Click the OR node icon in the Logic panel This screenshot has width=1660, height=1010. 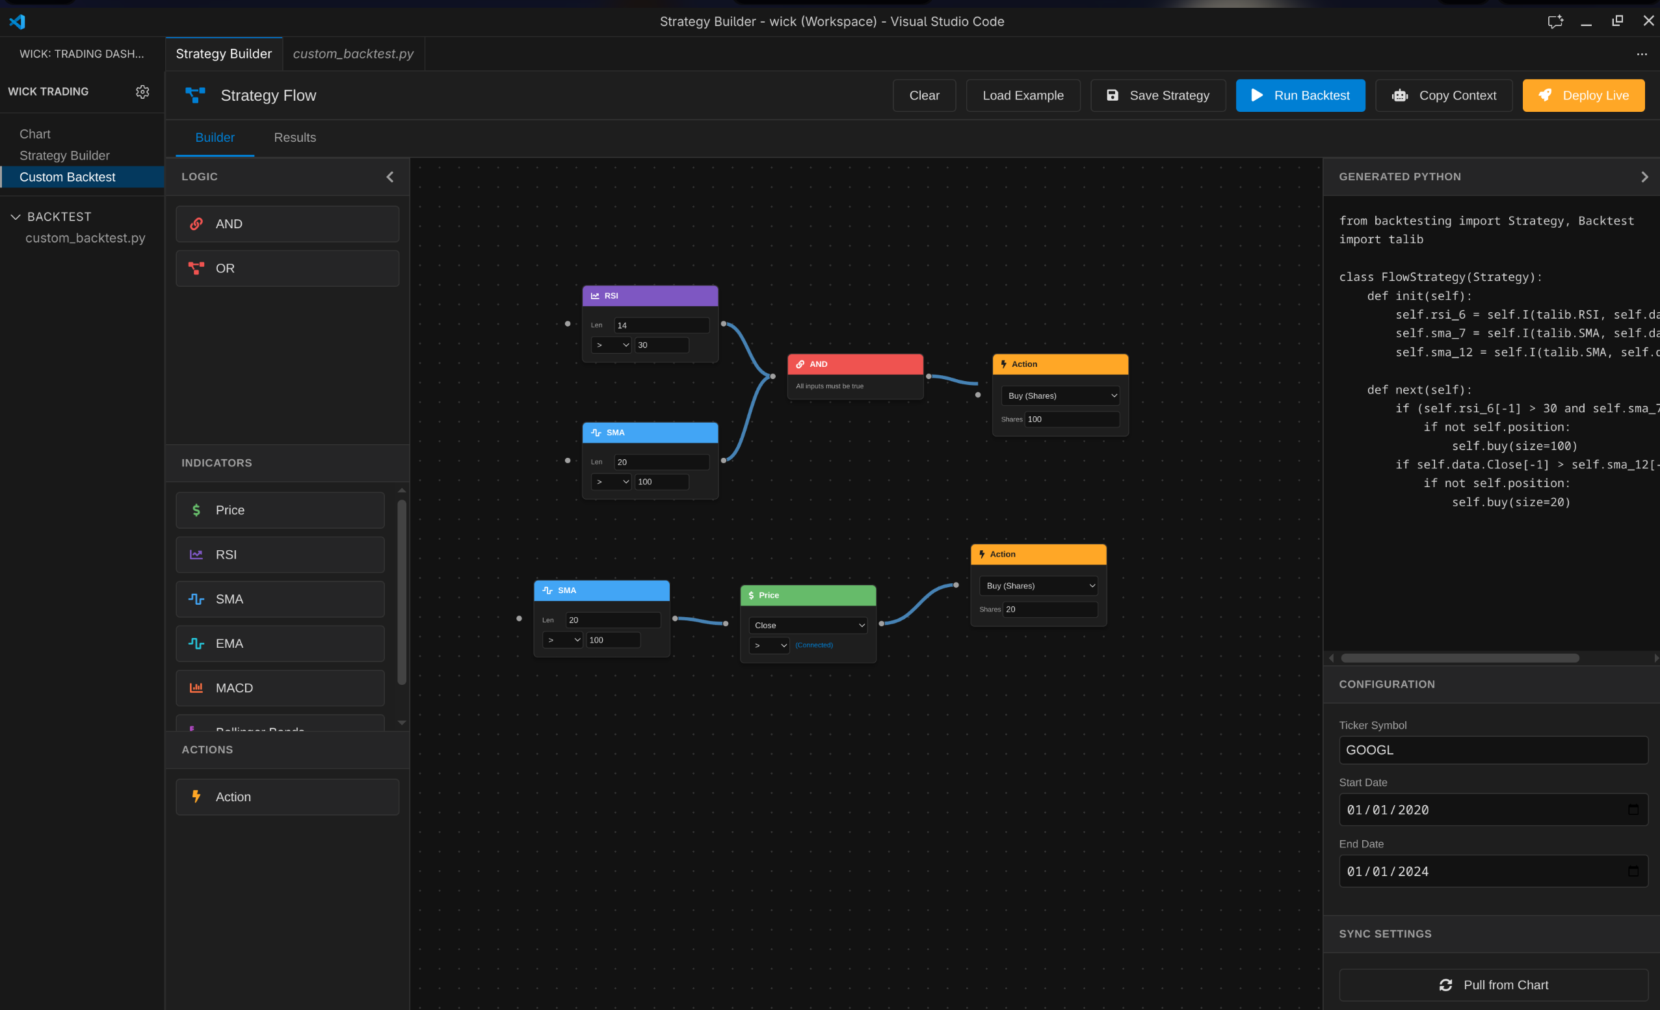point(196,268)
